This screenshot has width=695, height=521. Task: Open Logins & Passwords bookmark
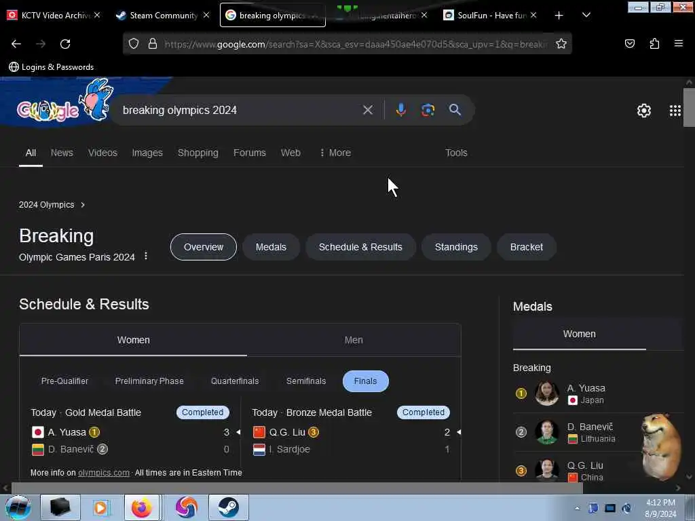coord(52,67)
